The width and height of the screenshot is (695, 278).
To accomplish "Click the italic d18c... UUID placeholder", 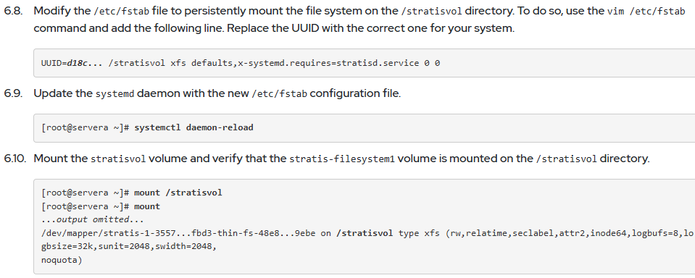I will [x=85, y=63].
